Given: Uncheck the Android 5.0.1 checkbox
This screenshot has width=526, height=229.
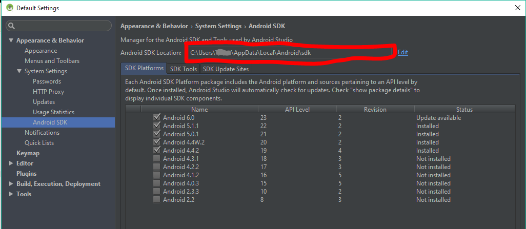Looking at the screenshot, I should tap(157, 134).
